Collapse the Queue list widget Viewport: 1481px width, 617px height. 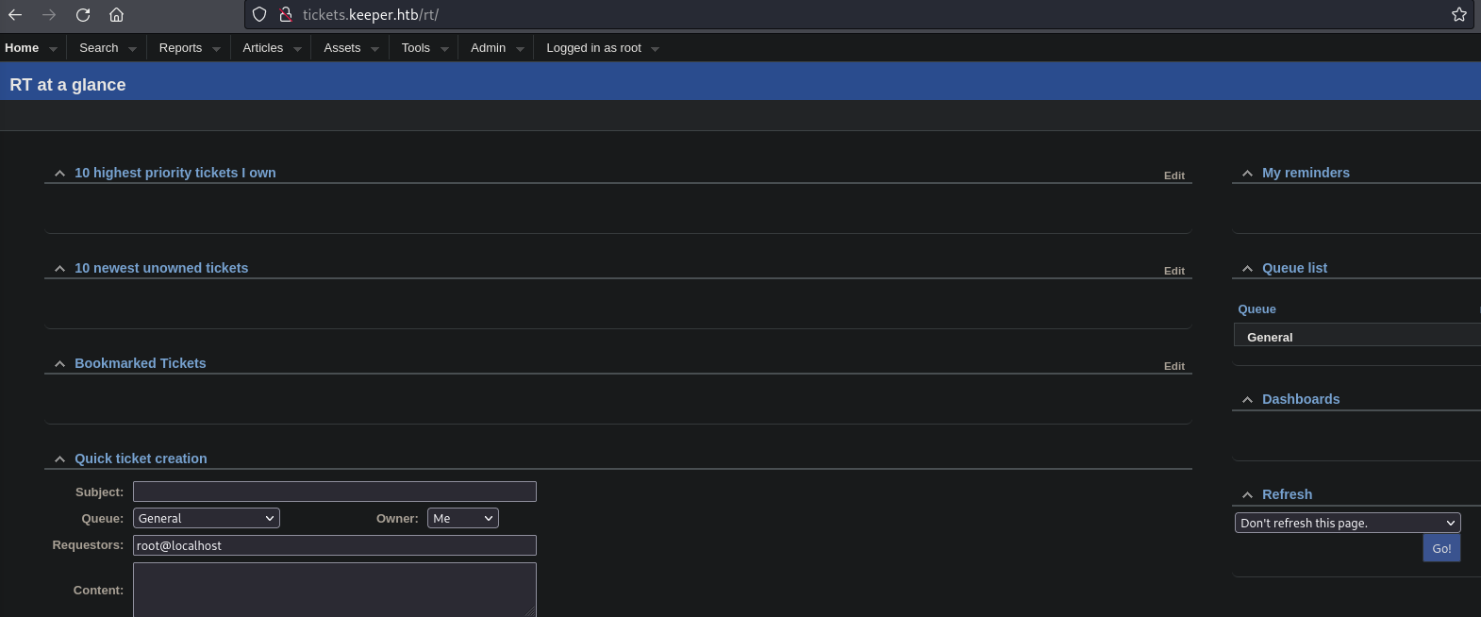[x=1247, y=269]
